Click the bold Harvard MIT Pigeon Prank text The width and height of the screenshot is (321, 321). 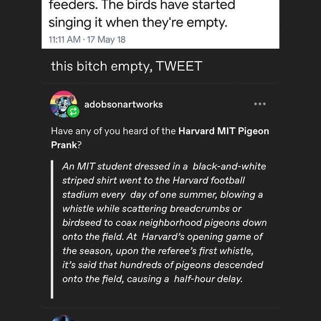[x=223, y=131]
